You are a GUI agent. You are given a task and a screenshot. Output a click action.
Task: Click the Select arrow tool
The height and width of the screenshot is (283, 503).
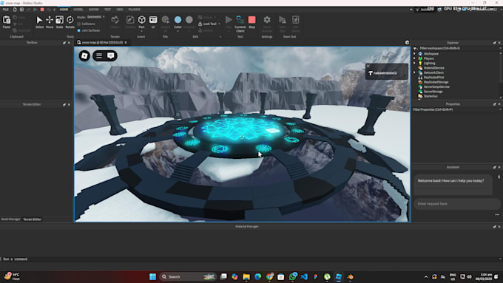(39, 22)
